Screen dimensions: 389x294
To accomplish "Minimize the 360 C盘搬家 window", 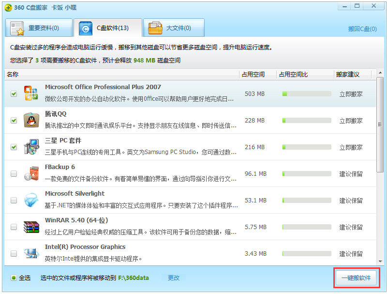I will click(344, 6).
